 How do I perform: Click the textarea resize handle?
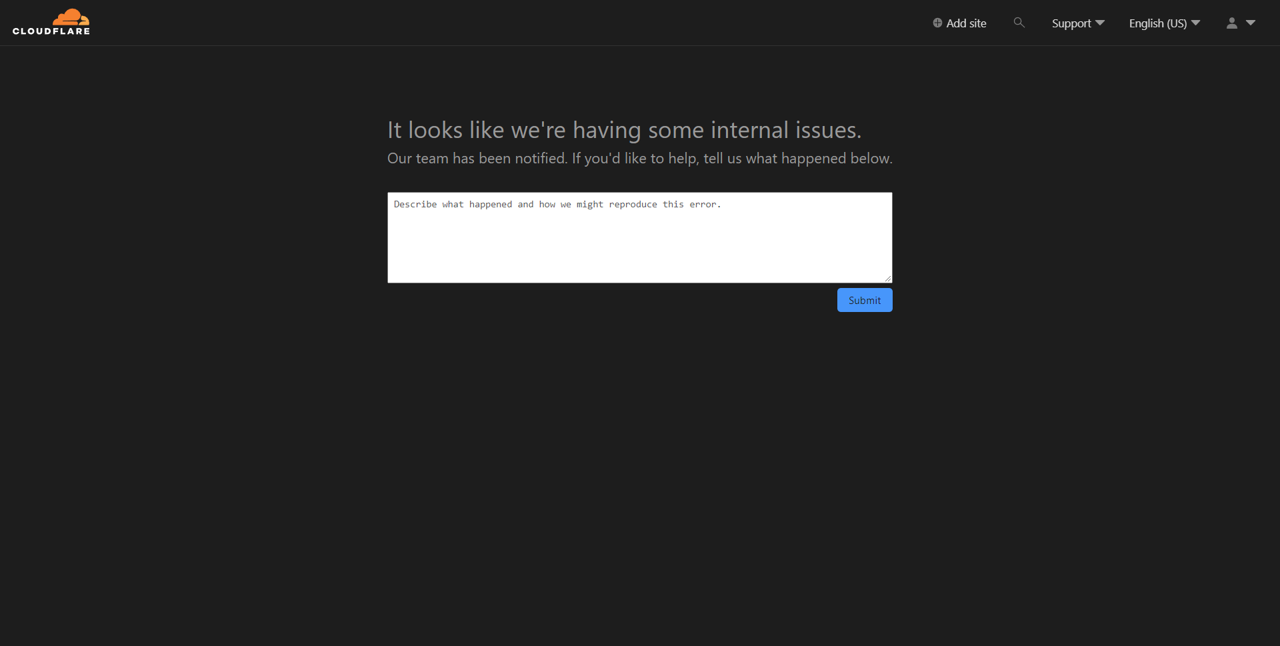(888, 277)
